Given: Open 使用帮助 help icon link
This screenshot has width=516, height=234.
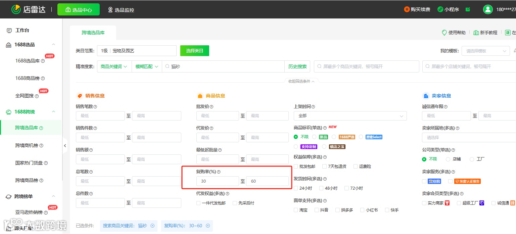Looking at the screenshot, I should (x=444, y=33).
